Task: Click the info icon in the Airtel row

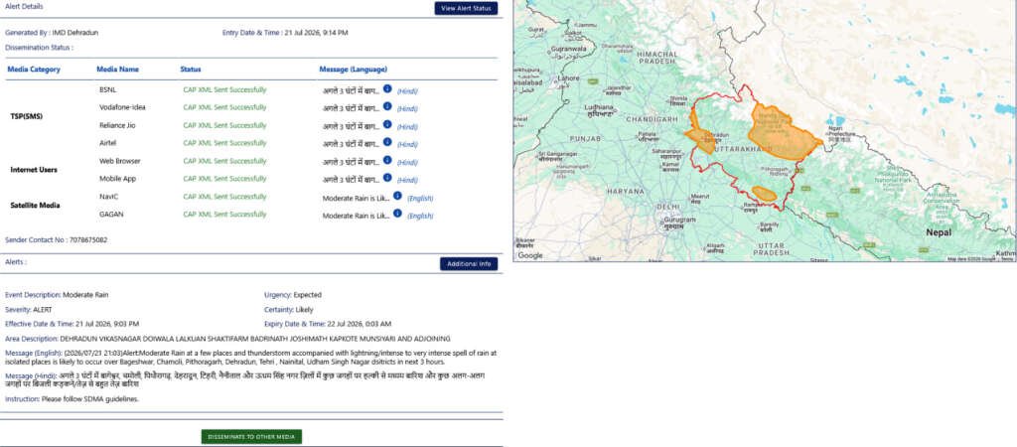Action: (387, 141)
